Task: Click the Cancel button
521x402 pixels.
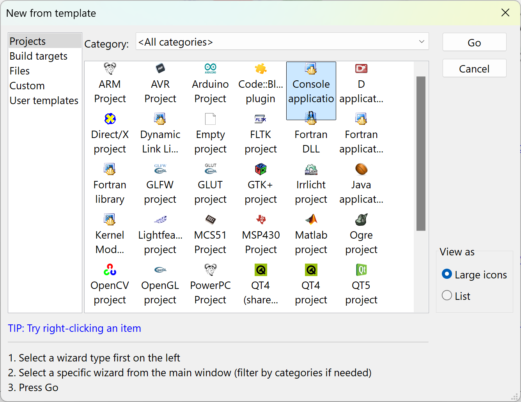Action: pyautogui.click(x=474, y=69)
